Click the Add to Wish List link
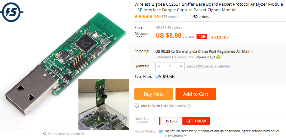 click(x=154, y=106)
